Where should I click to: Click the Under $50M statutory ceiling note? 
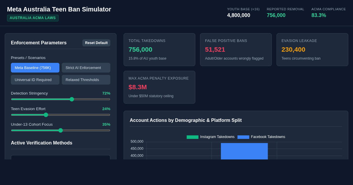(151, 96)
